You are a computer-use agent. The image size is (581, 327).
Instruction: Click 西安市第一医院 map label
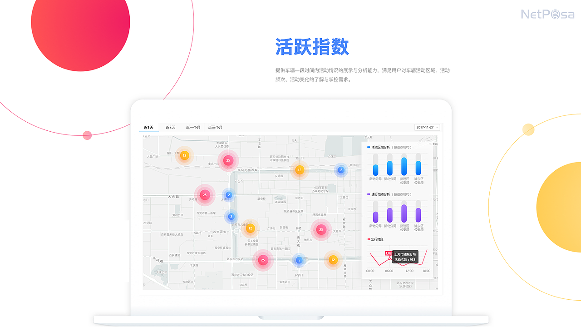[280, 249]
